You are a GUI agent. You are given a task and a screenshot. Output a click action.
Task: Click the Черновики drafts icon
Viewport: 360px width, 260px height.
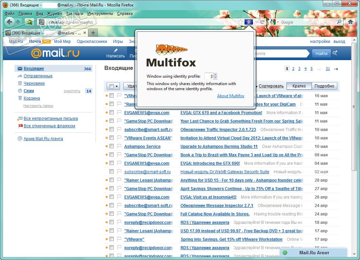point(20,83)
